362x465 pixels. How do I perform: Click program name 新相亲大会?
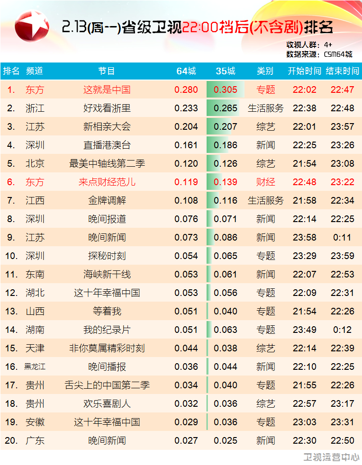(107, 126)
